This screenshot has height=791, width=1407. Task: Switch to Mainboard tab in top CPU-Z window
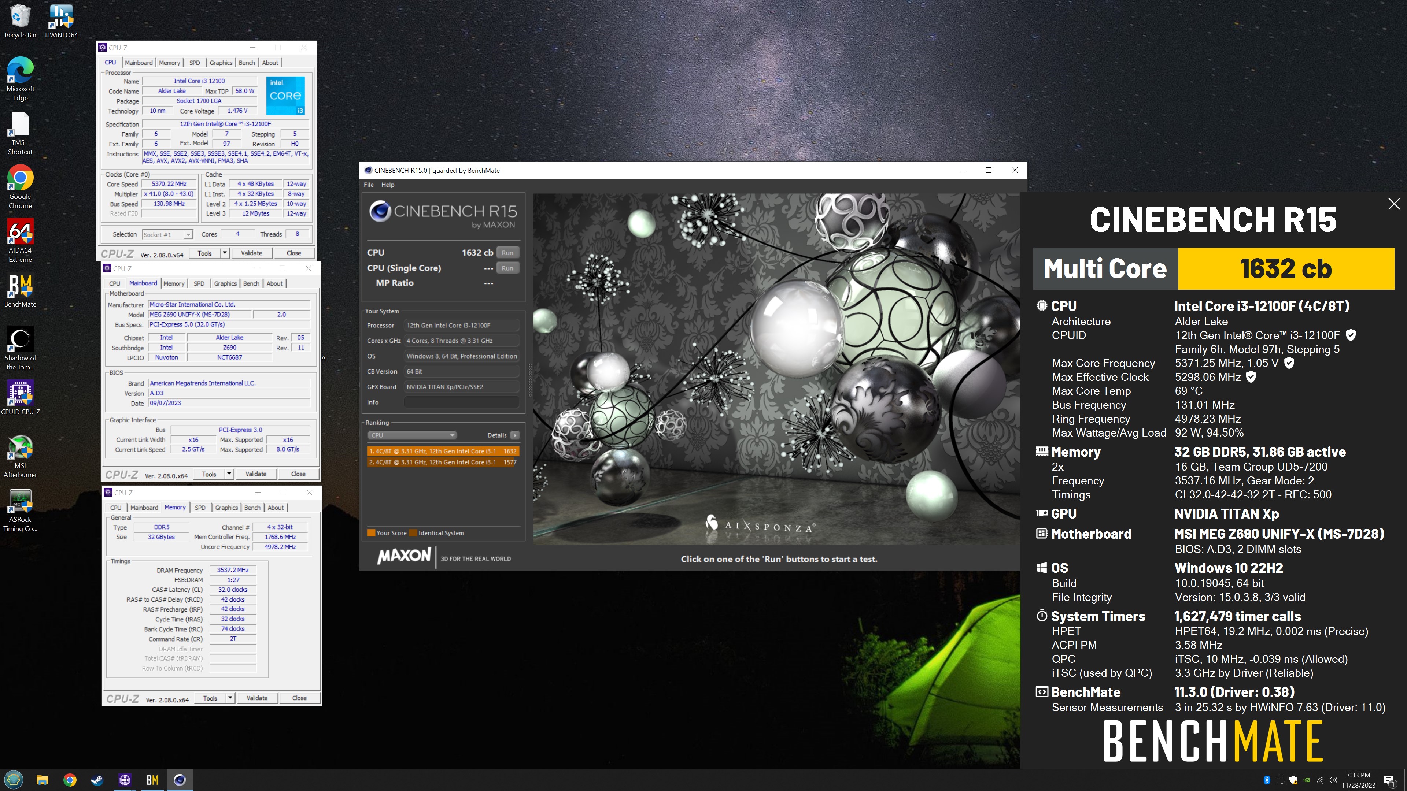coord(139,63)
